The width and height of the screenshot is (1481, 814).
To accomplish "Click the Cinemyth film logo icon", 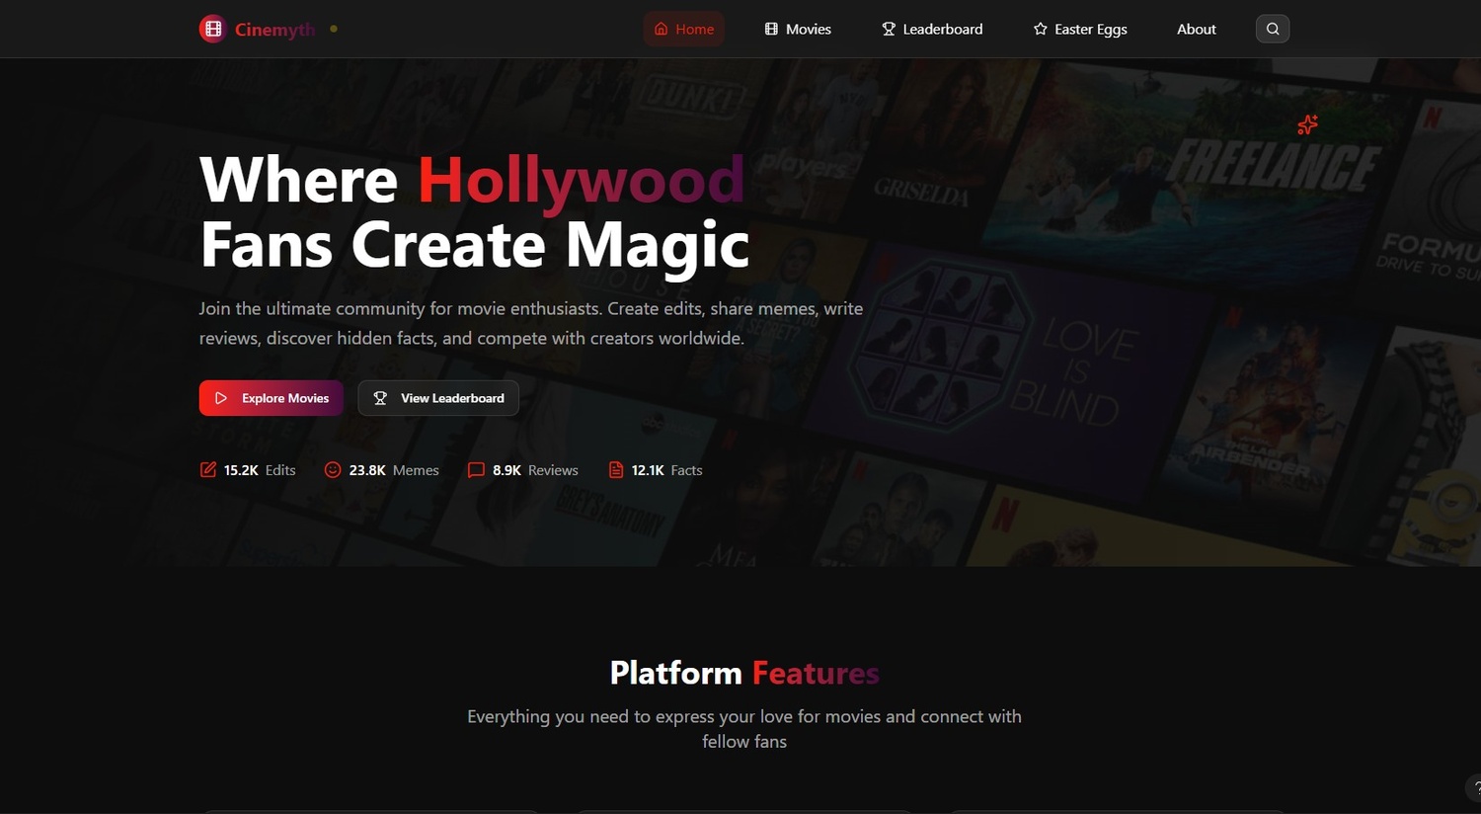I will coord(212,30).
